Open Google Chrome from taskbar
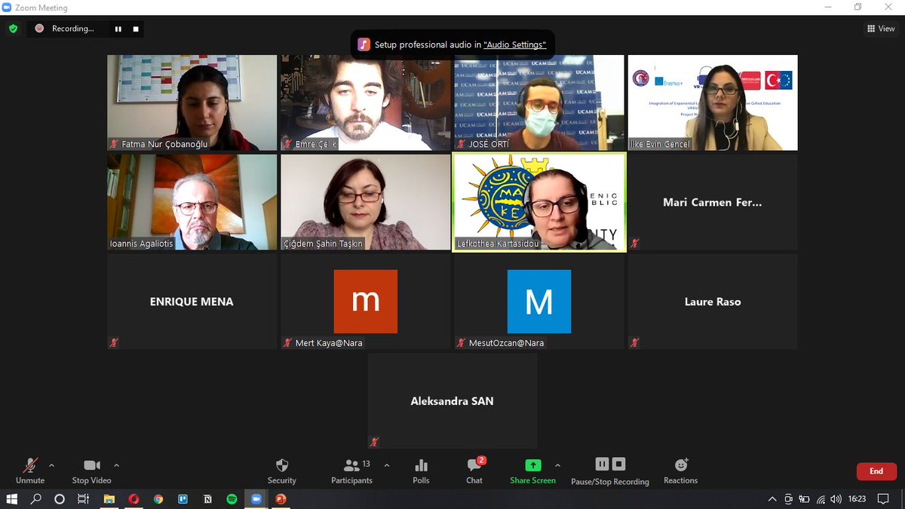Viewport: 905px width, 509px height. [x=158, y=499]
